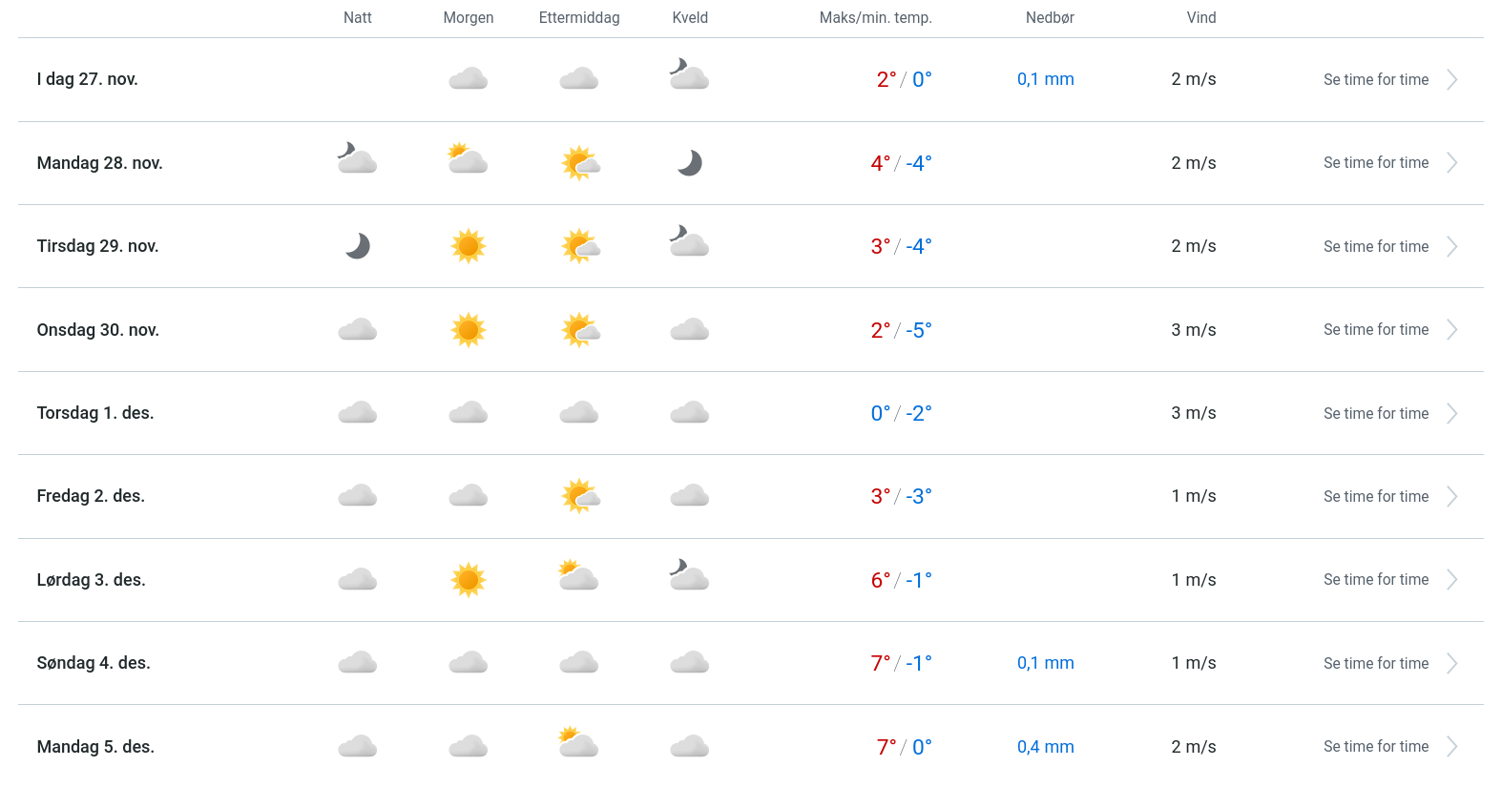The image size is (1502, 787).
Task: Click the 0,4 mm precipitation value for Mandag 5. des.
Action: coord(1045,747)
